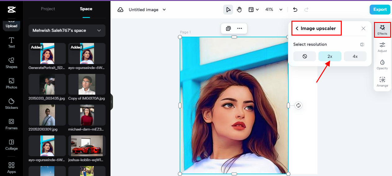Select 4x upscale resolution
Screen dimensions: 392x176
click(x=355, y=56)
